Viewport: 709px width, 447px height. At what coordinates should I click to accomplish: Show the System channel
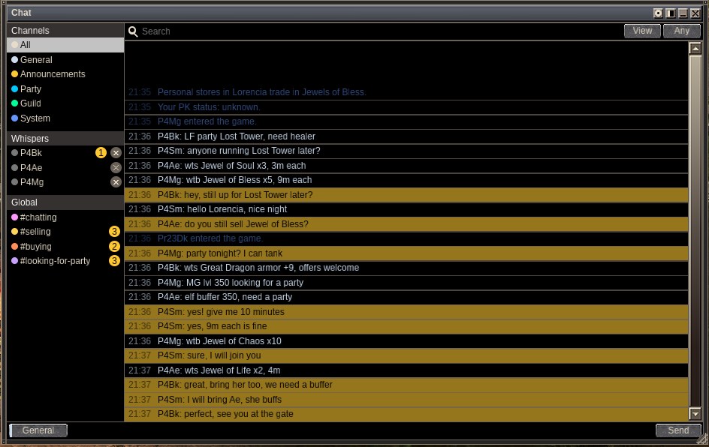click(65, 118)
